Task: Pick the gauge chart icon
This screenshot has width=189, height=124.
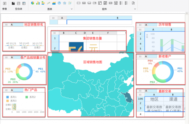Action: point(59,3)
